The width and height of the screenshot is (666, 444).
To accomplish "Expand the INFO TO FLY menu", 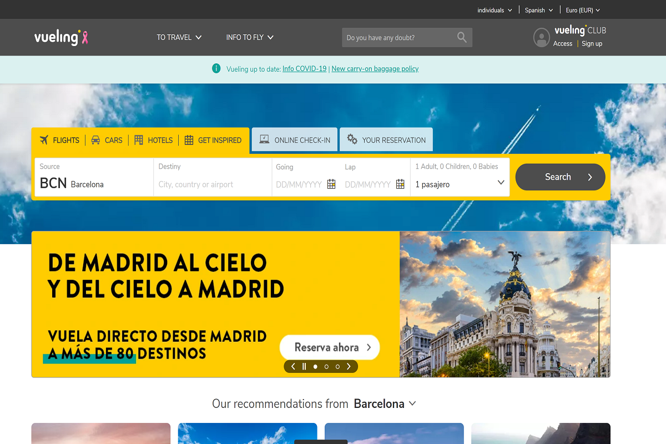I will tap(250, 37).
